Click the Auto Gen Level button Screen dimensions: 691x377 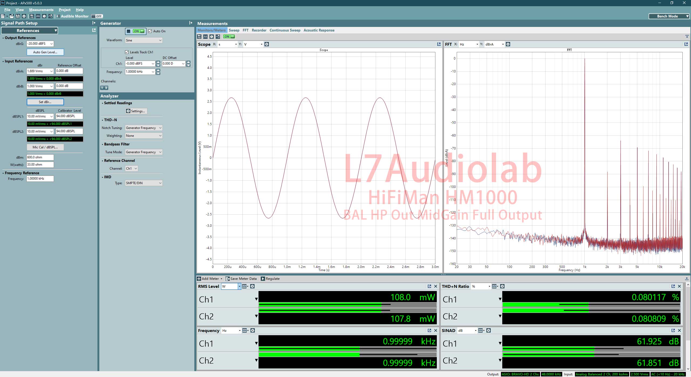click(x=45, y=52)
